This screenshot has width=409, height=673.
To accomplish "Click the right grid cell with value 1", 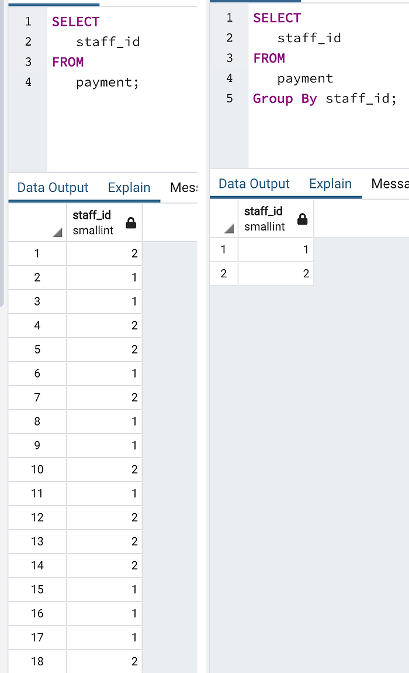I will [276, 249].
